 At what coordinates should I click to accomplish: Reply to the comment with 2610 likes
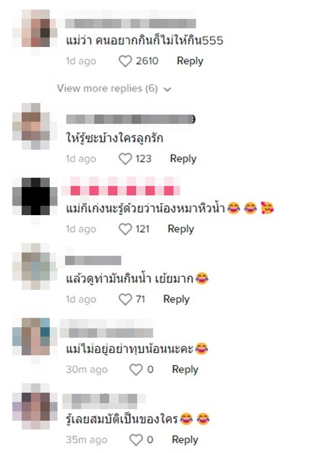coord(190,61)
